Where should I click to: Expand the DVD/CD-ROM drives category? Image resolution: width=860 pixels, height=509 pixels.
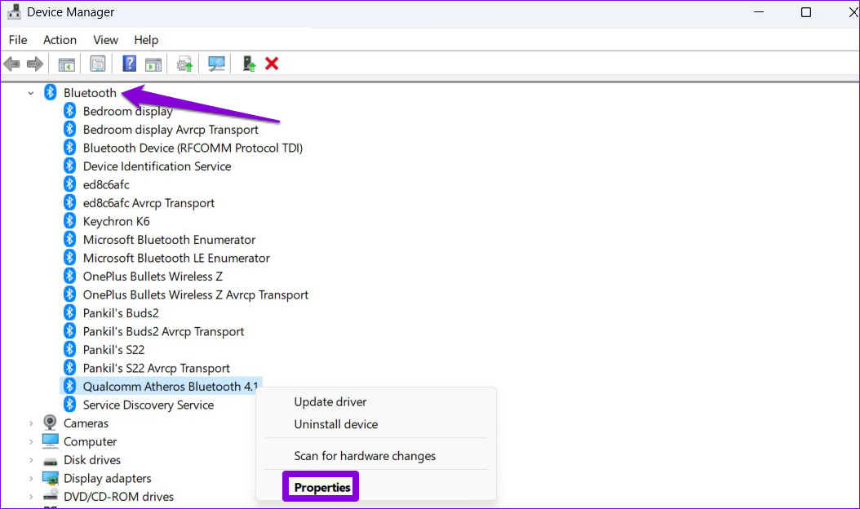[x=31, y=497]
